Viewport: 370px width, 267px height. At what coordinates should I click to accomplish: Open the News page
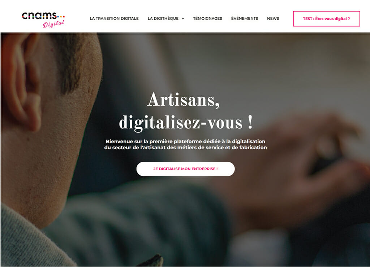[x=273, y=18]
